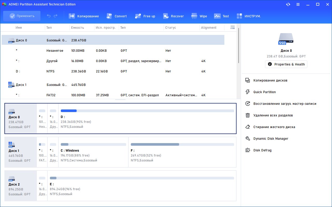The height and width of the screenshot is (207, 332).
Task: Open the Free up tool
Action: [145, 16]
